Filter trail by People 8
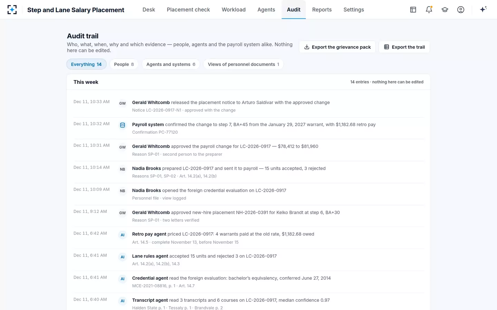The width and height of the screenshot is (497, 310). (124, 64)
